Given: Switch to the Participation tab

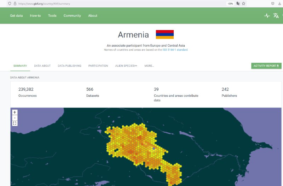Looking at the screenshot, I should (x=98, y=66).
